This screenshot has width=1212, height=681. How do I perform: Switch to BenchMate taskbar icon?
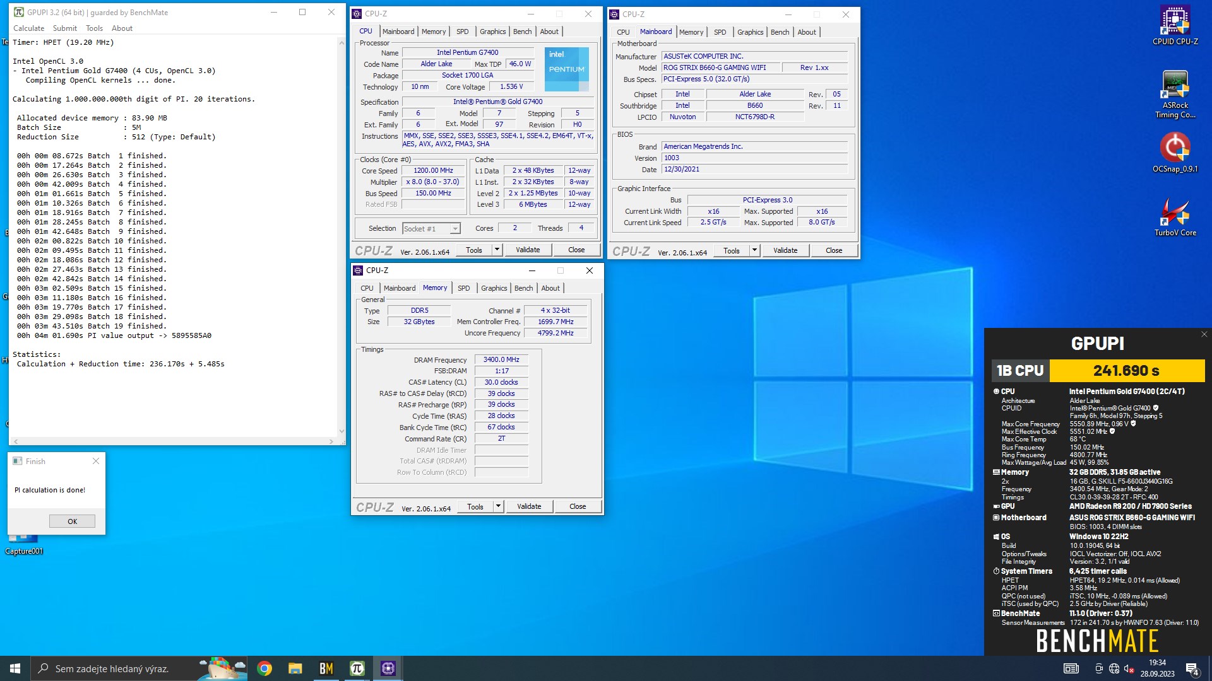[326, 668]
